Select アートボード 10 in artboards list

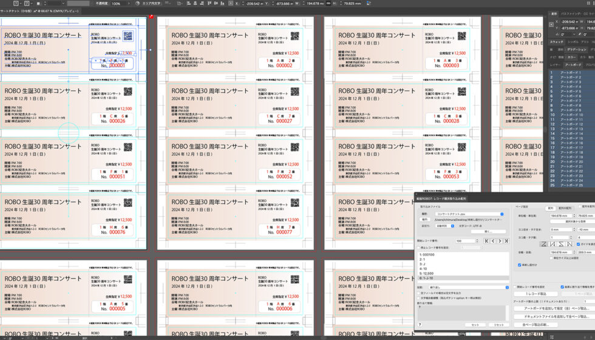tap(571, 115)
